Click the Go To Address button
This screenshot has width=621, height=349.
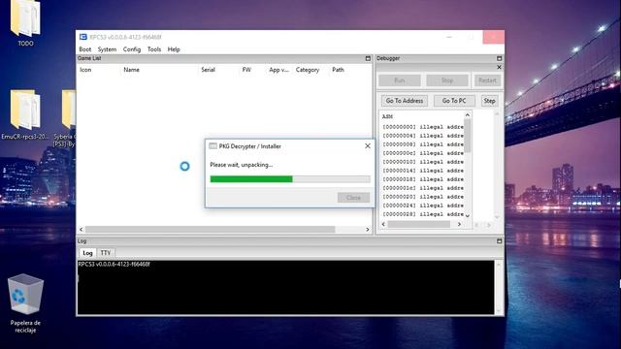tap(405, 101)
